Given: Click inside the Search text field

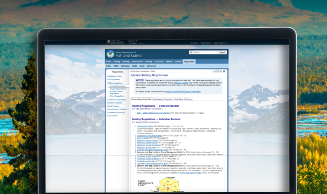Looking at the screenshot, I should [x=205, y=52].
